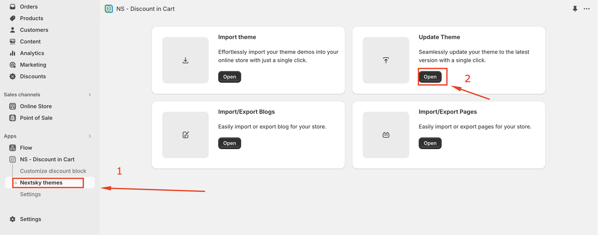
Task: Open the Analytics section
Action: 32,53
